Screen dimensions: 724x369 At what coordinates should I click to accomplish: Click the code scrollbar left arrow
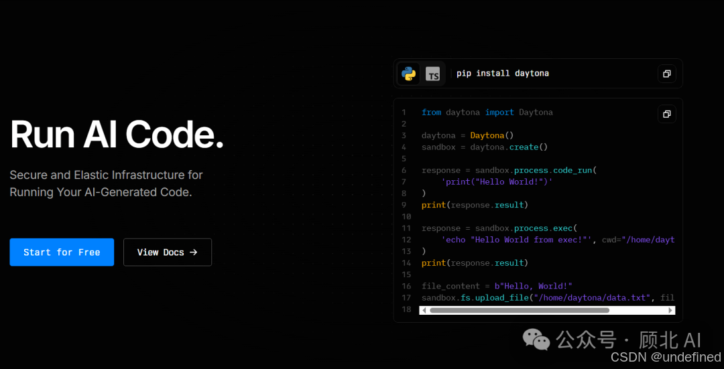point(424,311)
